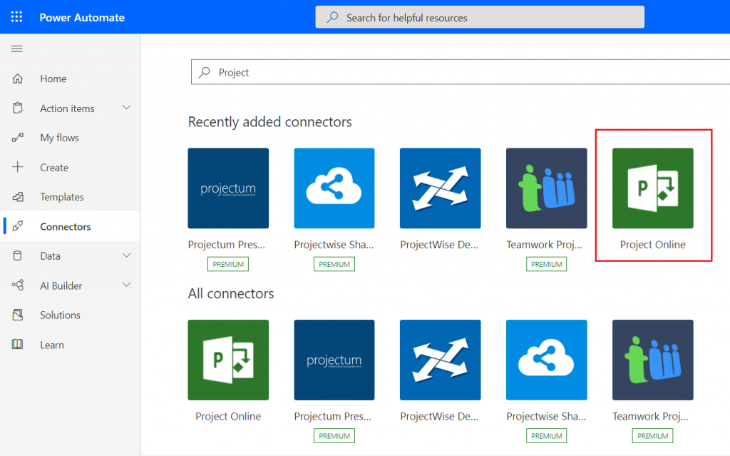The width and height of the screenshot is (730, 456).
Task: Click the magnifier icon in top search bar
Action: click(x=332, y=17)
